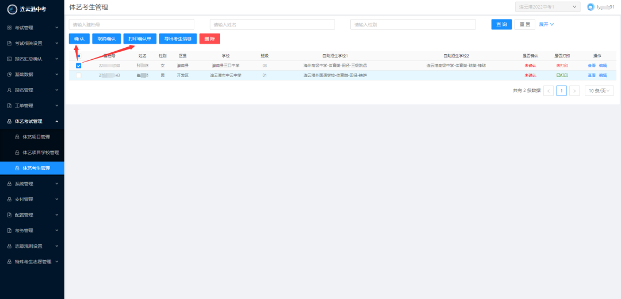Screen dimensions: 621x299
Task: Click the 配置管理 sidebar icon
Action: point(10,215)
